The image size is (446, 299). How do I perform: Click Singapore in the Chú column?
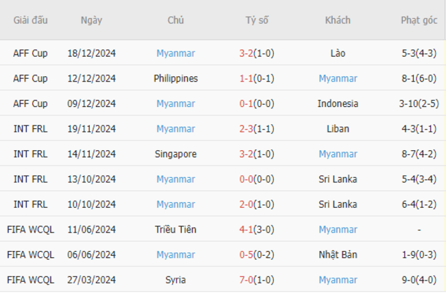click(x=176, y=154)
